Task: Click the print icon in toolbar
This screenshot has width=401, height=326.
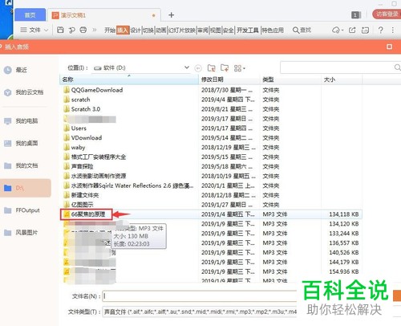Action: (83, 30)
